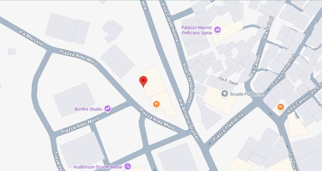
Task: Open the Scuole Pubbliche graduation cap icon
Action: click(x=225, y=94)
